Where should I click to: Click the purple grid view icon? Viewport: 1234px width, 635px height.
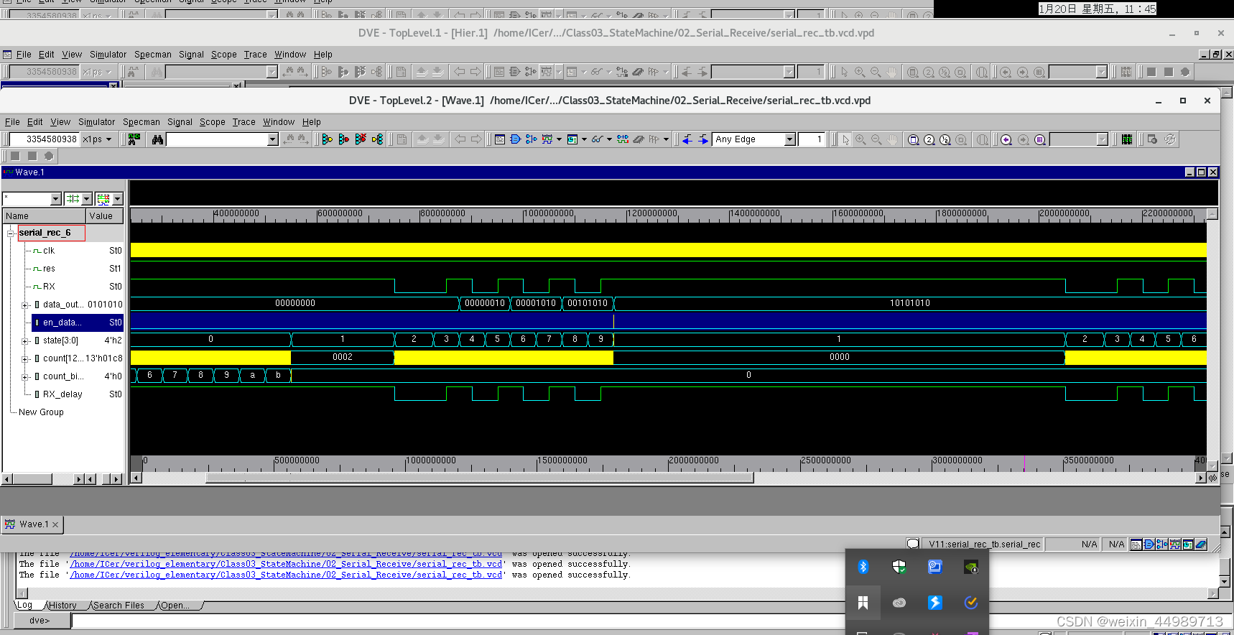(1040, 139)
